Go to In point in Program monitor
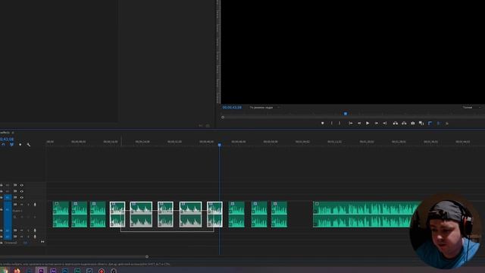The image size is (485, 273). click(x=350, y=123)
